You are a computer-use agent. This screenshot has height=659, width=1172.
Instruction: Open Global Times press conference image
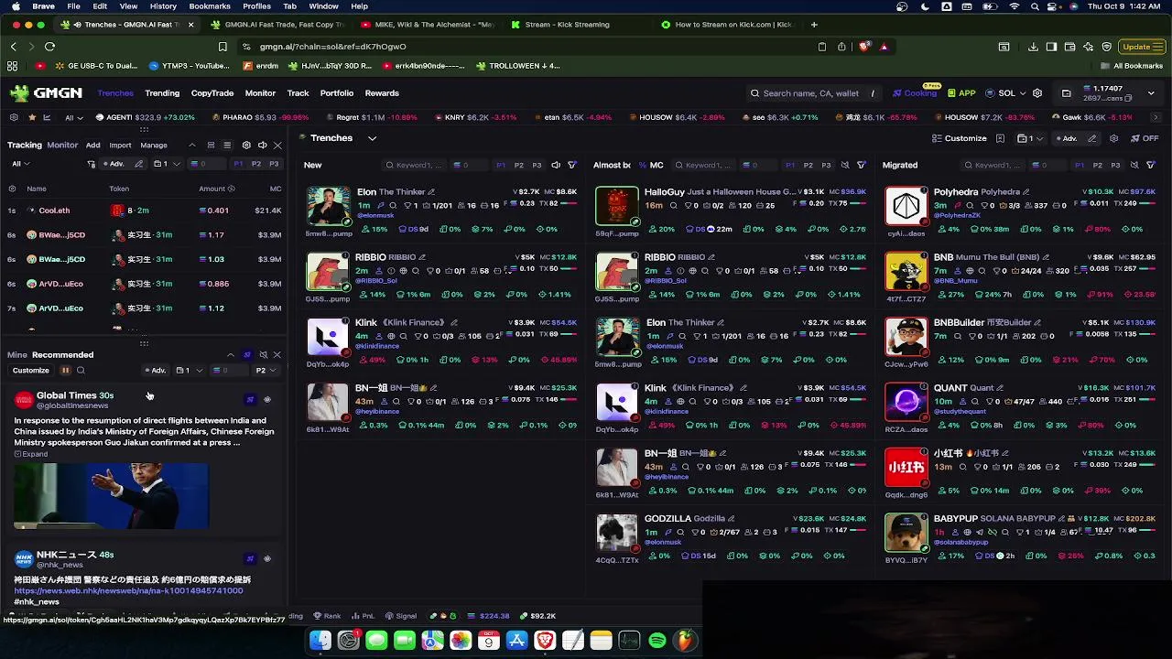point(111,495)
